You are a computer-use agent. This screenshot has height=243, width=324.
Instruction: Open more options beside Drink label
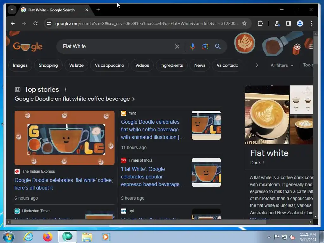point(264,163)
